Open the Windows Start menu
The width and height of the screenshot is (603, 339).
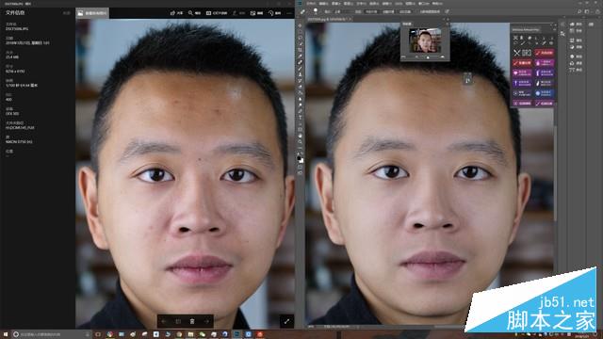click(x=6, y=334)
